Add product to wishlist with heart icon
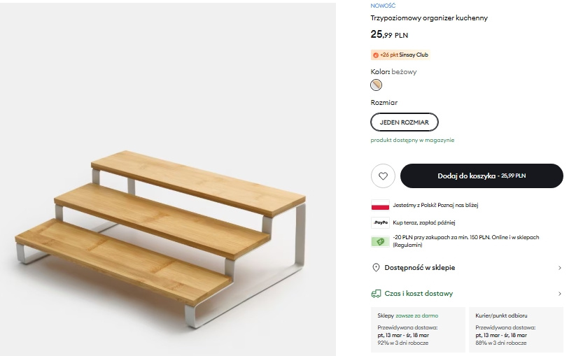 pyautogui.click(x=383, y=176)
